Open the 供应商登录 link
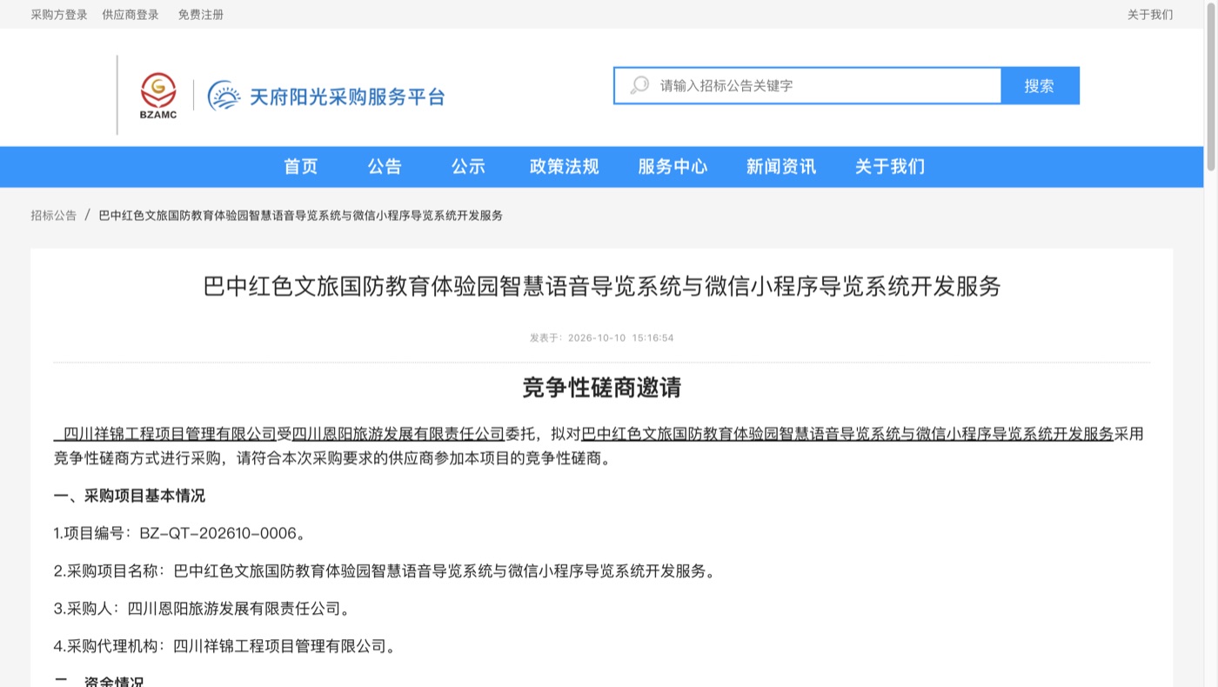Viewport: 1218px width, 687px height. click(x=130, y=14)
